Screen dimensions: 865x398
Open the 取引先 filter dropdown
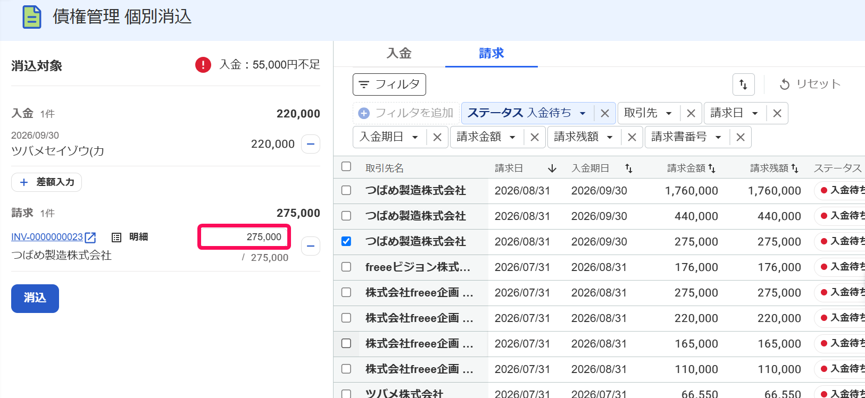648,113
